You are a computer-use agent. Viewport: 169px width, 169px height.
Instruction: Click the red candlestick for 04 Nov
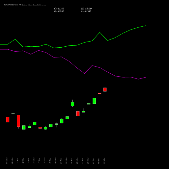[8, 120]
